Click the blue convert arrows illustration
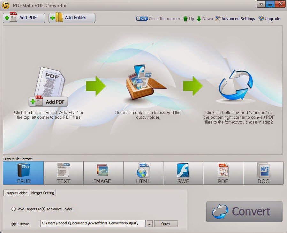This screenshot has height=233, width=287. [x=236, y=85]
